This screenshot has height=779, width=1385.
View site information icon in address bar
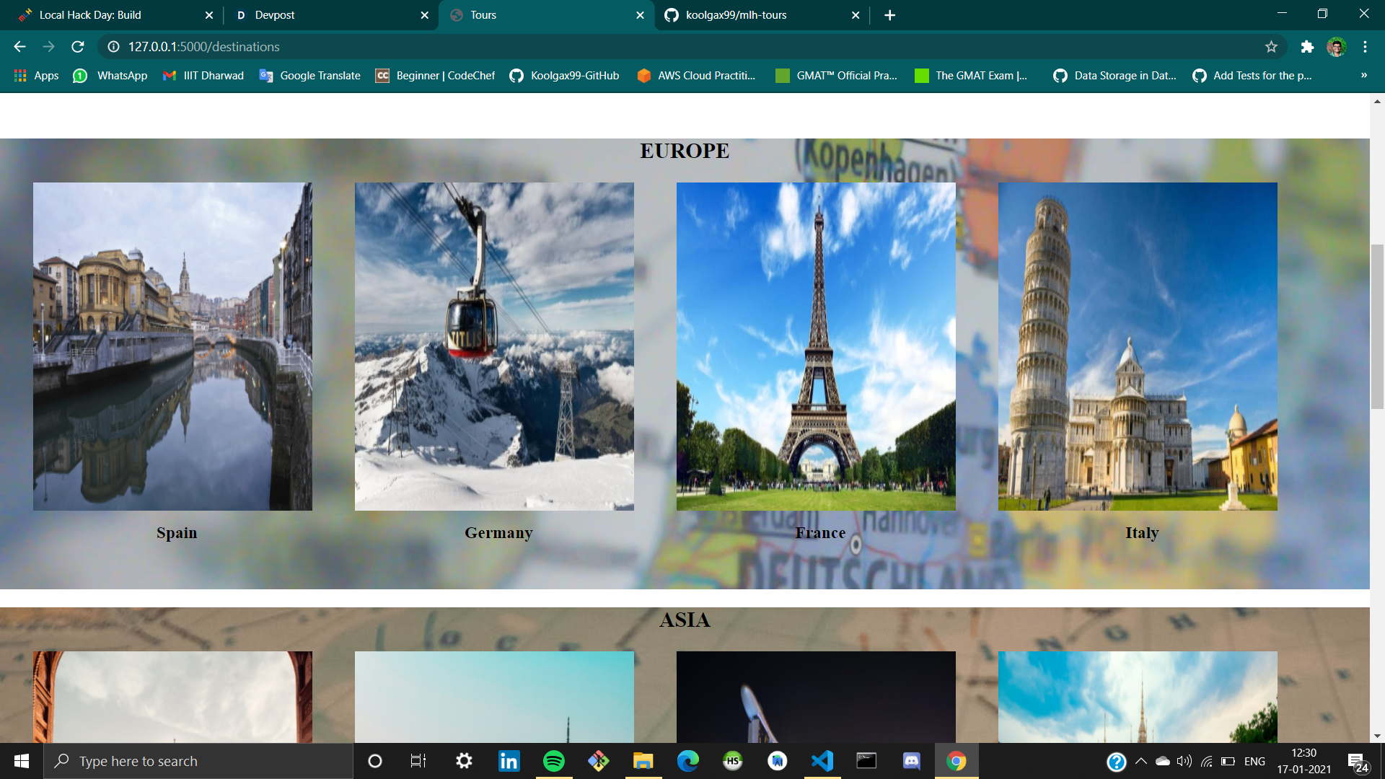pos(113,47)
